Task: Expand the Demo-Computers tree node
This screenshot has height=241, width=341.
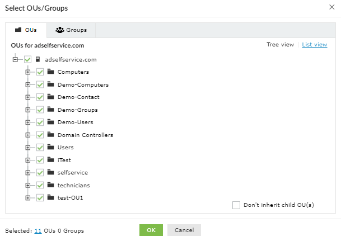Action: click(x=27, y=85)
